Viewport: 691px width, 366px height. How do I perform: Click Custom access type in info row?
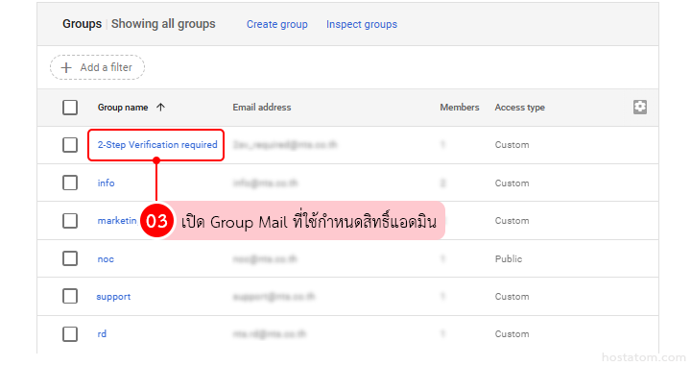512,183
